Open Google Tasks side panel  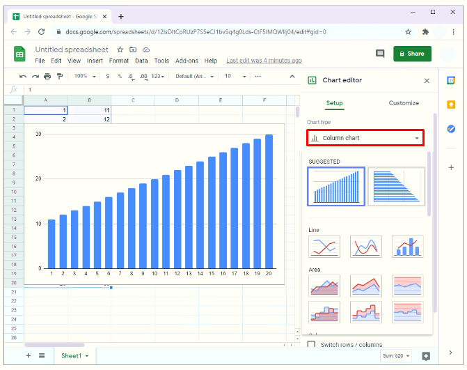(451, 129)
